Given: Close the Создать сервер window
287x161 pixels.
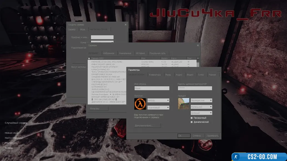Looking at the screenshot, I should point(125,25).
